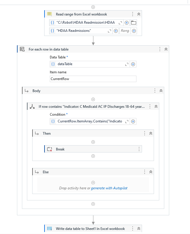
Task: Open the options menu on For each row activity
Action: tap(160, 49)
